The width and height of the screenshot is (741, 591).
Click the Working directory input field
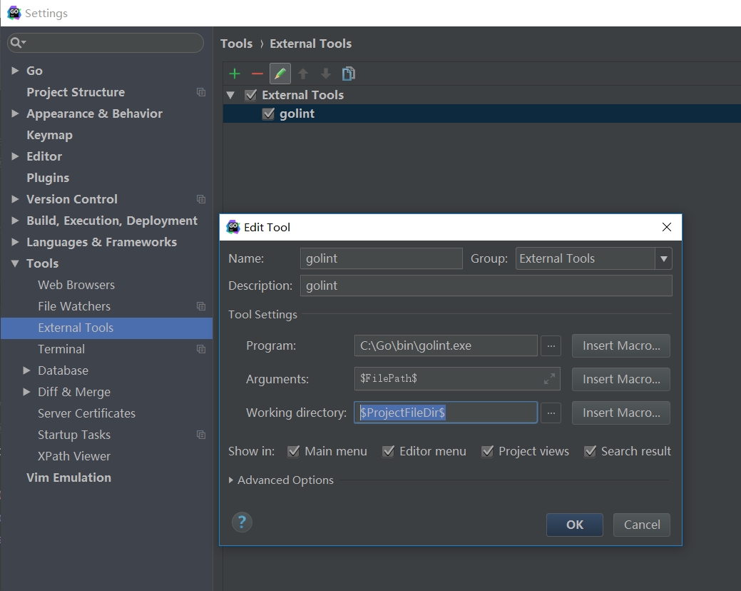pos(446,413)
